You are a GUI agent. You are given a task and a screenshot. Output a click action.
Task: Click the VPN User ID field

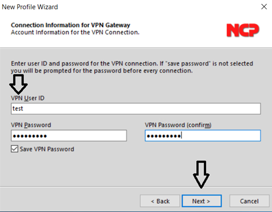coord(136,109)
